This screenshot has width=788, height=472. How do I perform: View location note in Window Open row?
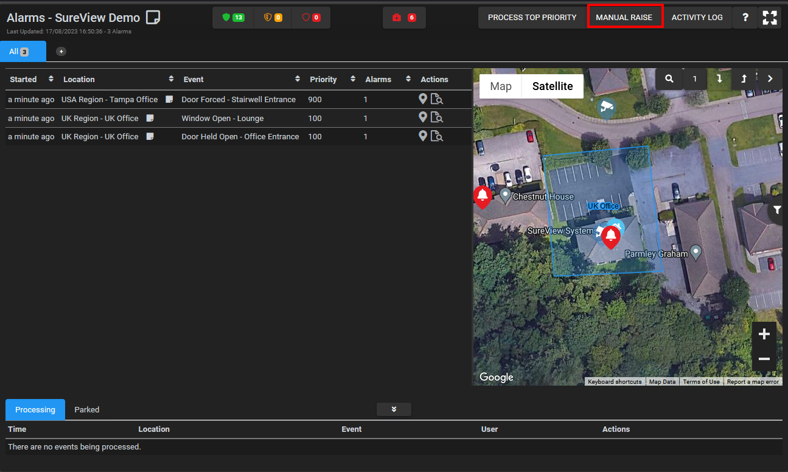coord(150,118)
